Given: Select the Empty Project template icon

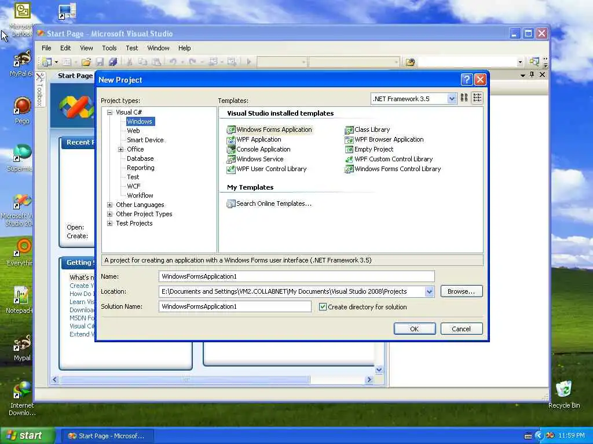Looking at the screenshot, I should click(349, 150).
